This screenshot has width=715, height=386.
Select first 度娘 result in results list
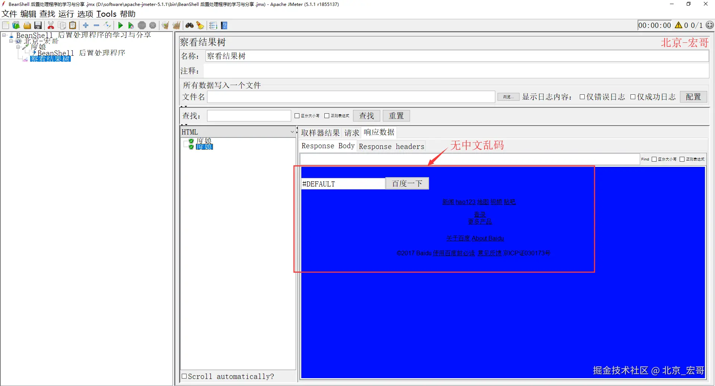click(x=204, y=141)
